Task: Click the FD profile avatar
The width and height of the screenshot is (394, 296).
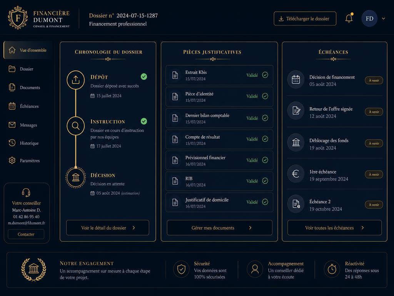Action: pos(369,18)
